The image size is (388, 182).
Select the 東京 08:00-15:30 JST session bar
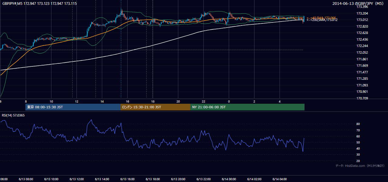(x=73, y=107)
